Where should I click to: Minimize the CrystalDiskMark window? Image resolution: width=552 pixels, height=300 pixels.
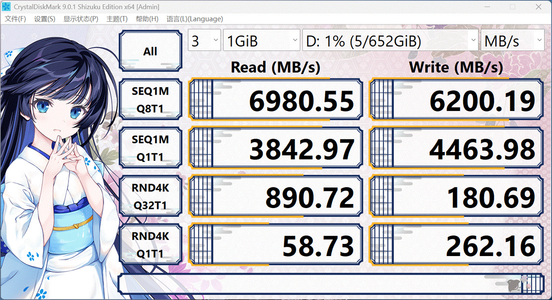[487, 6]
